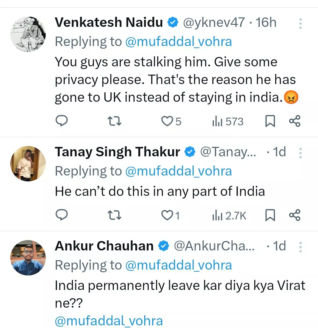The image size is (318, 328).
Task: Open Ankur Chauhan's profile name
Action: pyautogui.click(x=104, y=246)
